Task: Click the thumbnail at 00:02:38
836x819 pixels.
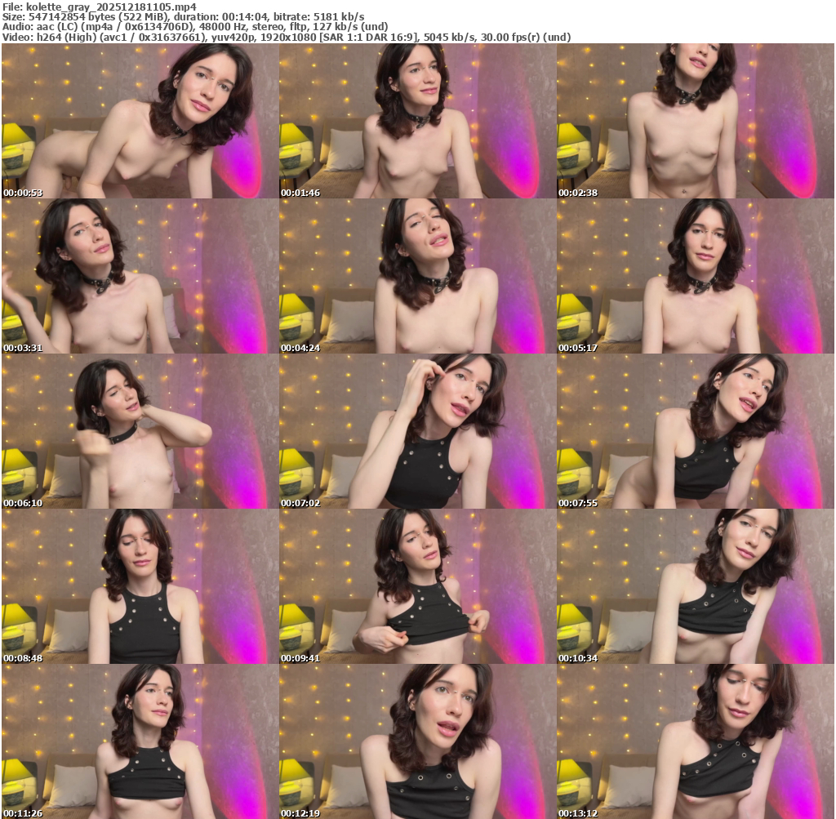Action: (x=695, y=121)
